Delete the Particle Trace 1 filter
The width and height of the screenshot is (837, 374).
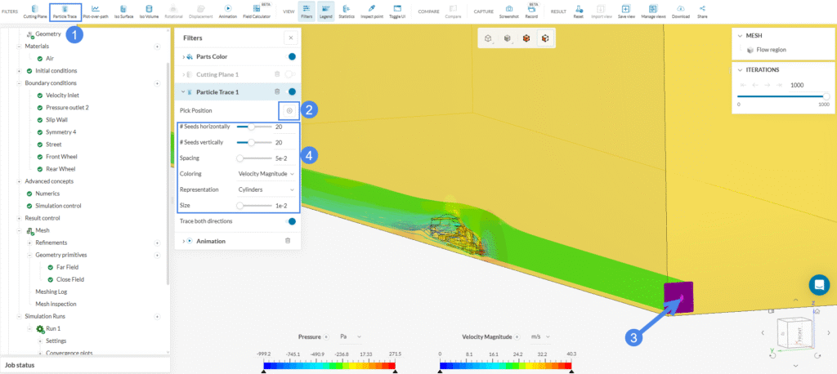277,92
